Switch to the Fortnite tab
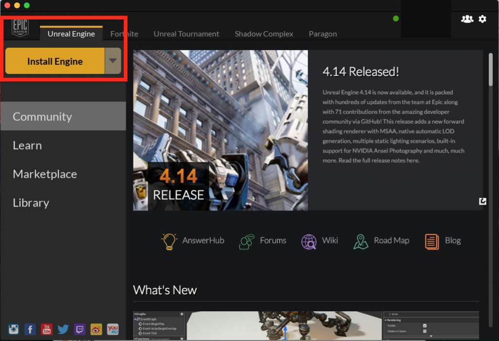 tap(124, 34)
